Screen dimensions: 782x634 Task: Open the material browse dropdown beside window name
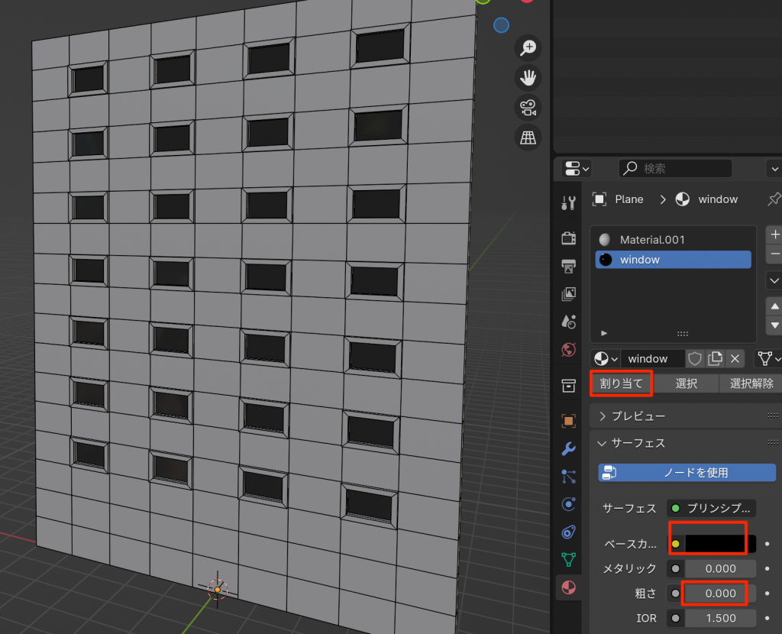605,359
